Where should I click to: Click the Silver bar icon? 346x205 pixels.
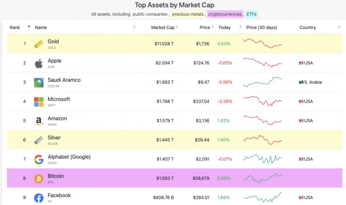[39, 140]
